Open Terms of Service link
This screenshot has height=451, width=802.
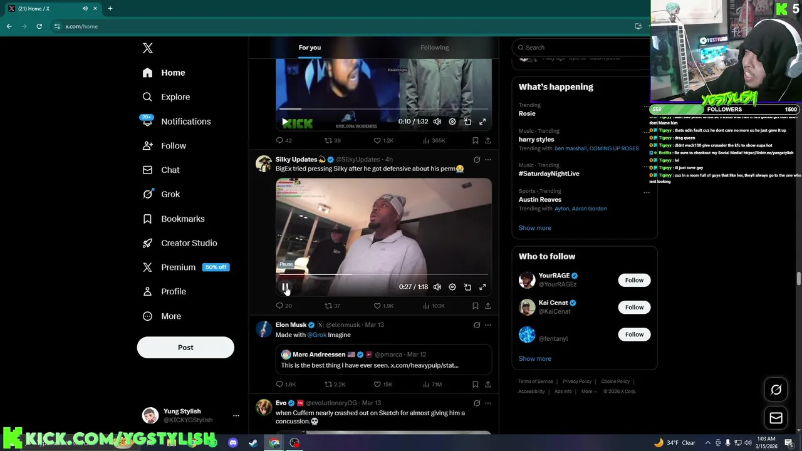click(x=536, y=381)
